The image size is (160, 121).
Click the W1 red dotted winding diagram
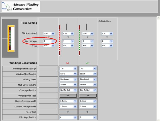point(60,40)
